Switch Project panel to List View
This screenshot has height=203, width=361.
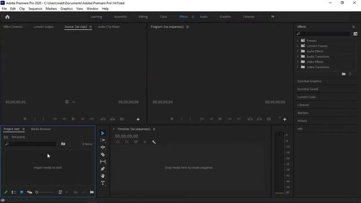pyautogui.click(x=14, y=192)
